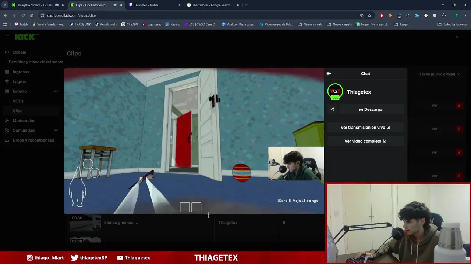The width and height of the screenshot is (471, 264).
Task: Click the Descargar download button
Action: pos(371,109)
